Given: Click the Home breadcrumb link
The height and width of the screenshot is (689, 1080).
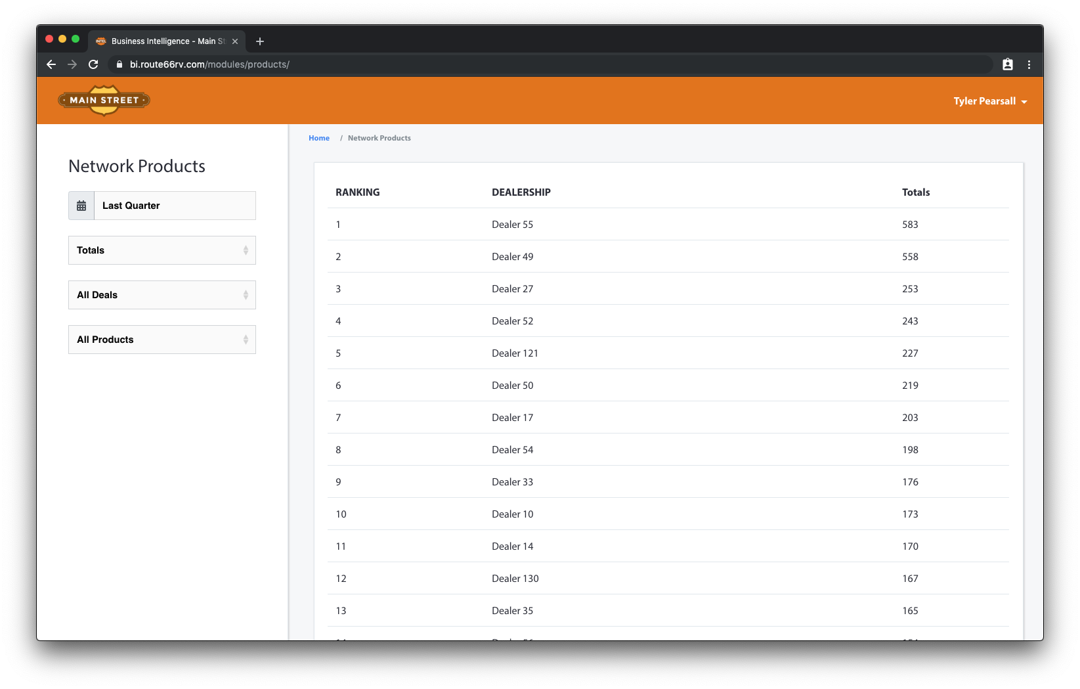Looking at the screenshot, I should pyautogui.click(x=319, y=138).
